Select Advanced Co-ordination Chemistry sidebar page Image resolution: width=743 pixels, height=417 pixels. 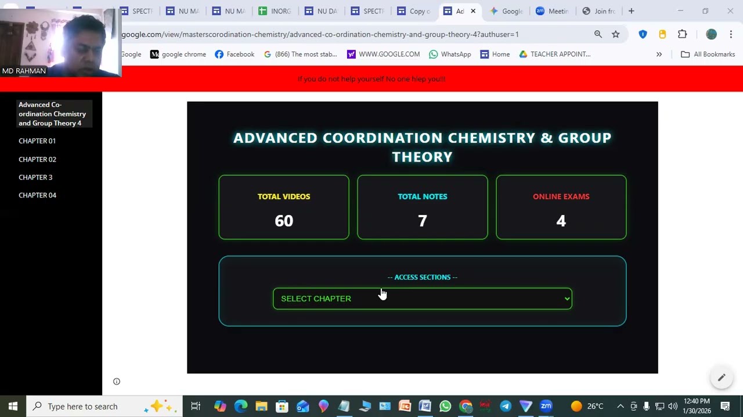click(x=53, y=114)
